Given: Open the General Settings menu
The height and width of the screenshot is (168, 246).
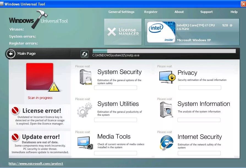Looking at the screenshot, I should 121,12.
